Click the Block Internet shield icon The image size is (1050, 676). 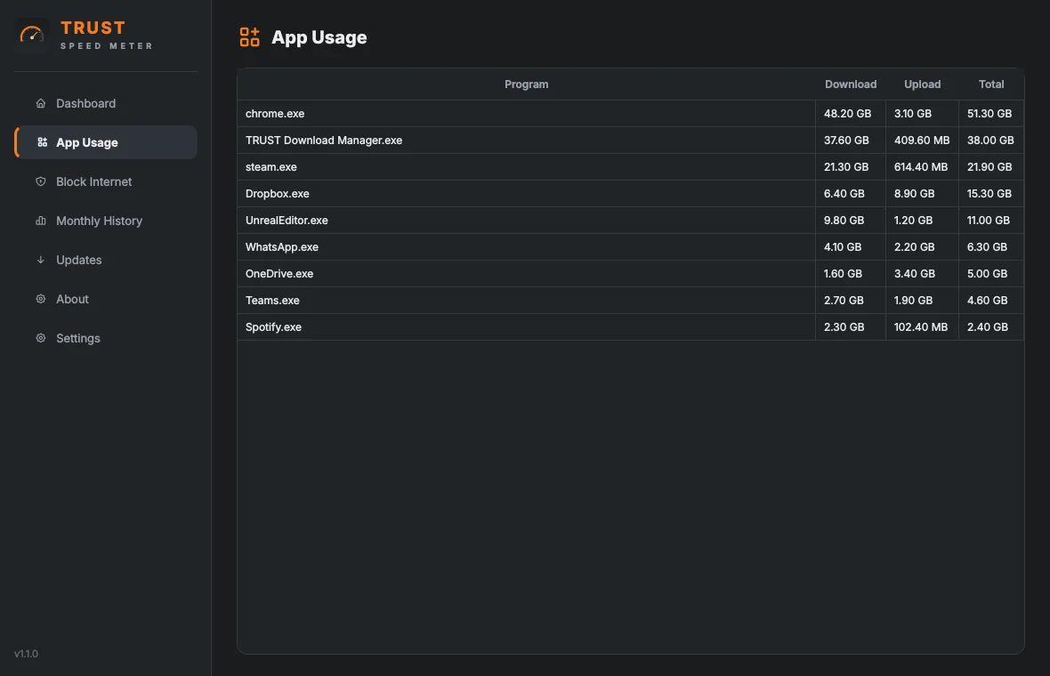point(41,181)
